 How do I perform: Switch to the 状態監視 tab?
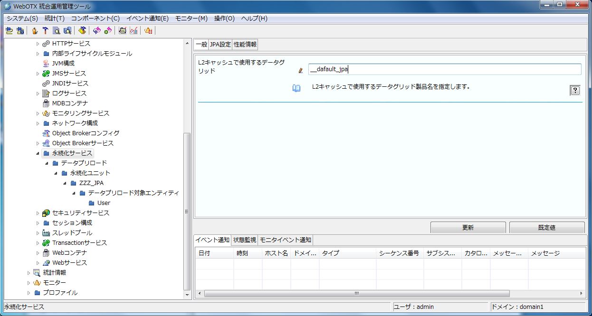(x=245, y=240)
